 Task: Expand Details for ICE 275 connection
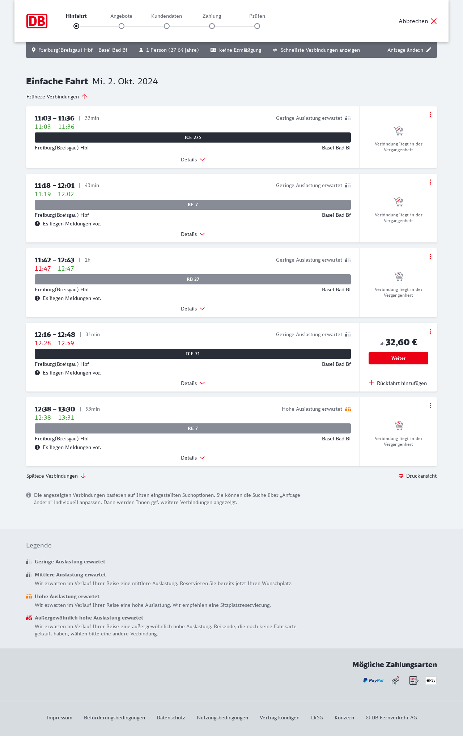coord(193,160)
